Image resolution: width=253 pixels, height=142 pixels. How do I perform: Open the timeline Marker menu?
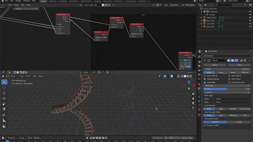37,138
